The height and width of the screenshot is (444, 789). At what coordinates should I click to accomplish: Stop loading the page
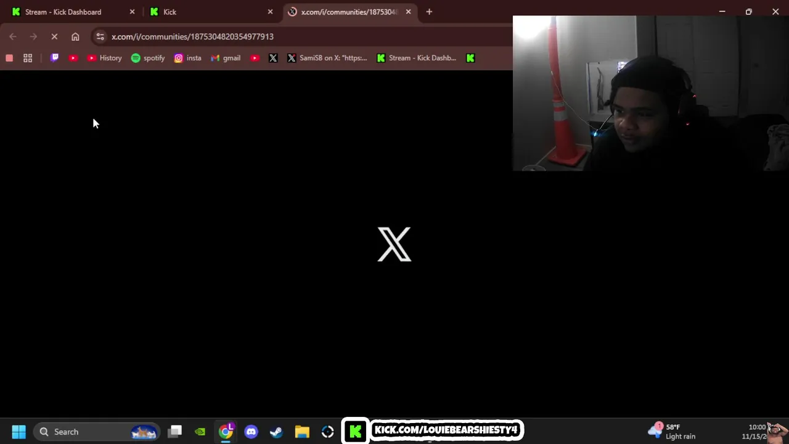54,36
